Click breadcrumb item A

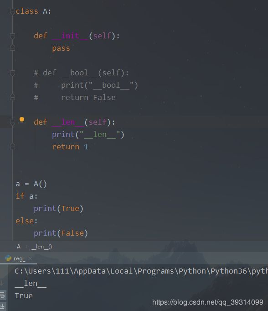click(x=19, y=247)
